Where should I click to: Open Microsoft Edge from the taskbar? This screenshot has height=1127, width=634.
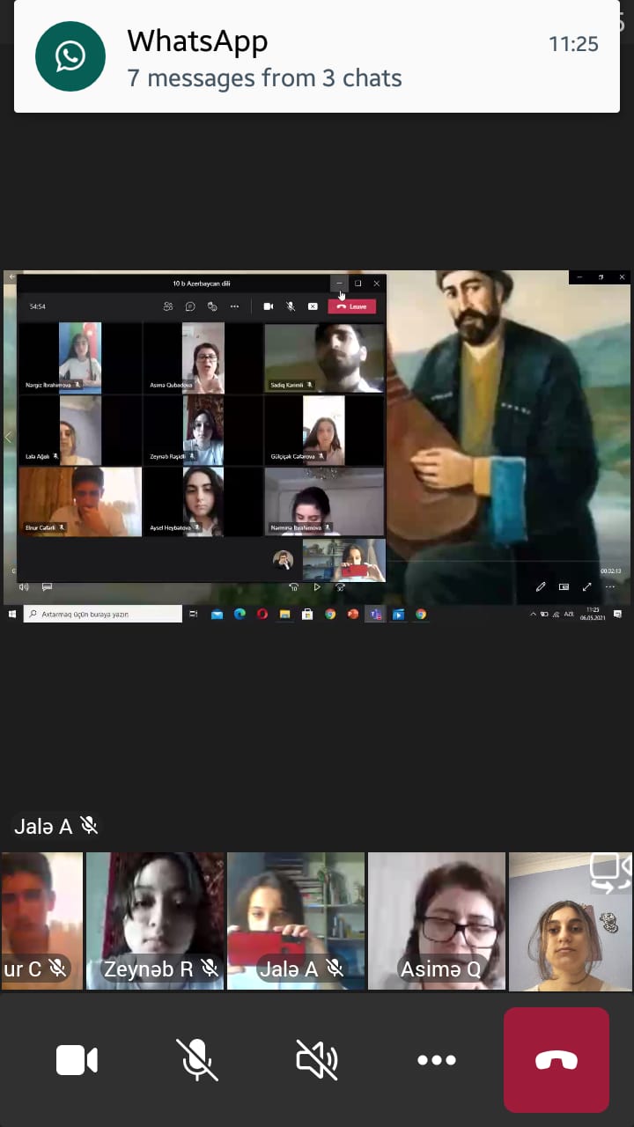(x=240, y=614)
